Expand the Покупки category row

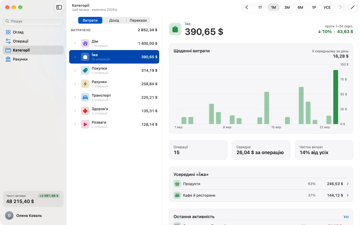click(x=75, y=70)
